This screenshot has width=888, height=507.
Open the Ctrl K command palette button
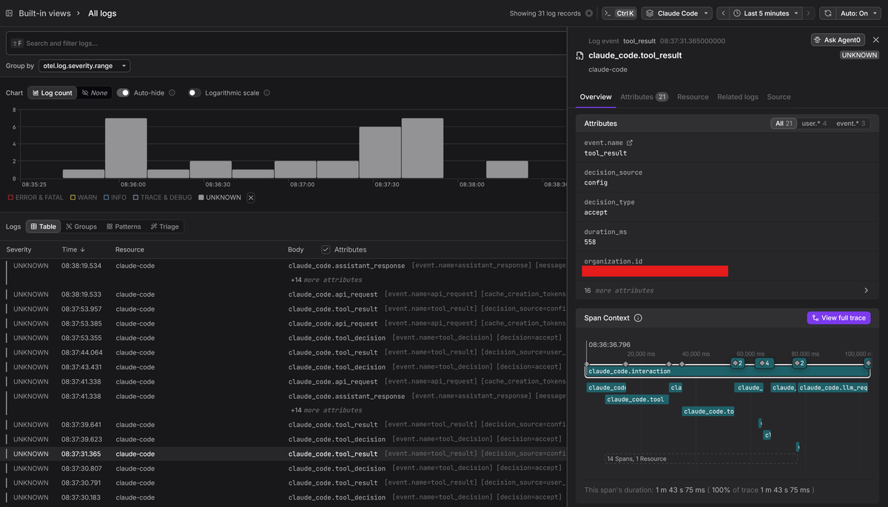pyautogui.click(x=619, y=13)
